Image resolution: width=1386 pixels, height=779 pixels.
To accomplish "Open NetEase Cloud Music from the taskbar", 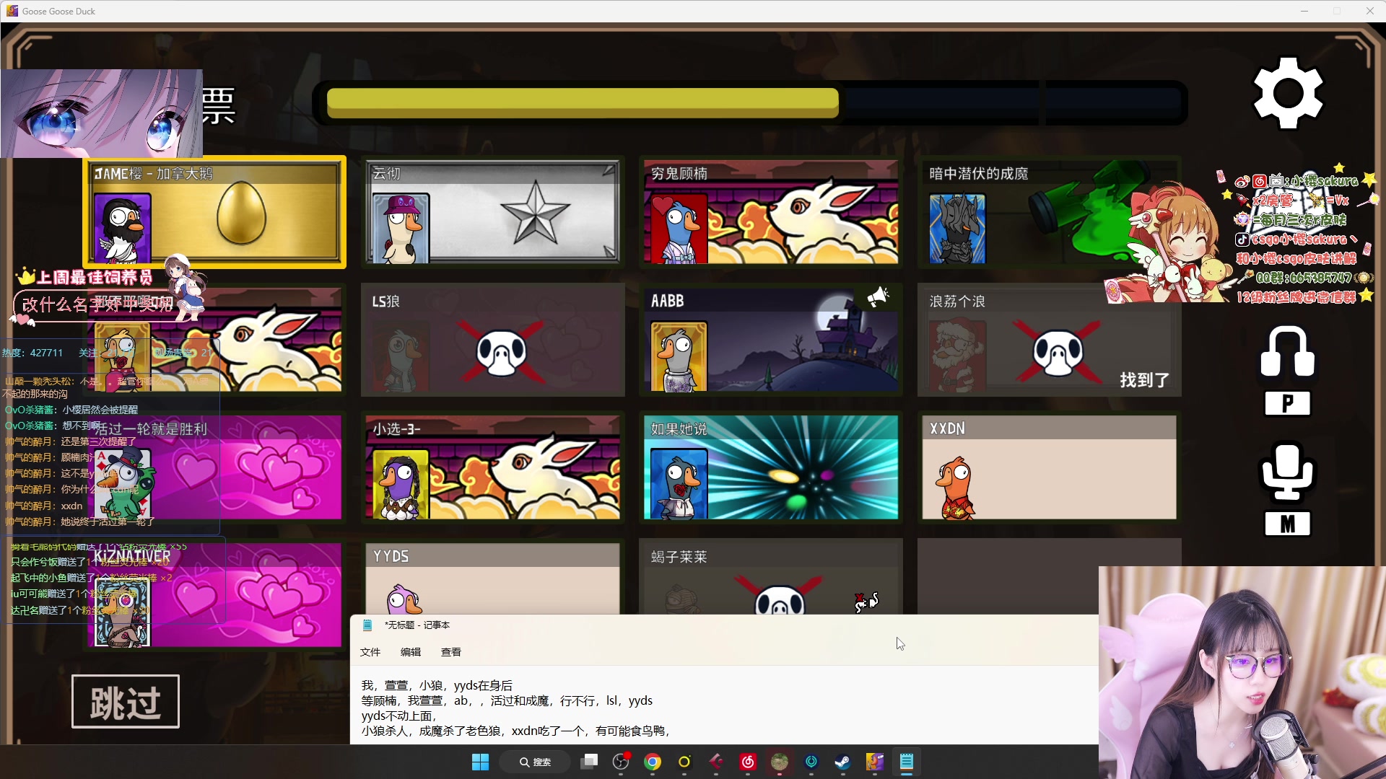I will click(748, 762).
